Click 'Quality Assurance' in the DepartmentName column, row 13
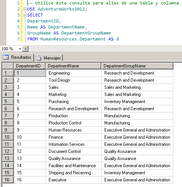This screenshot has width=182, height=187. click(x=74, y=159)
